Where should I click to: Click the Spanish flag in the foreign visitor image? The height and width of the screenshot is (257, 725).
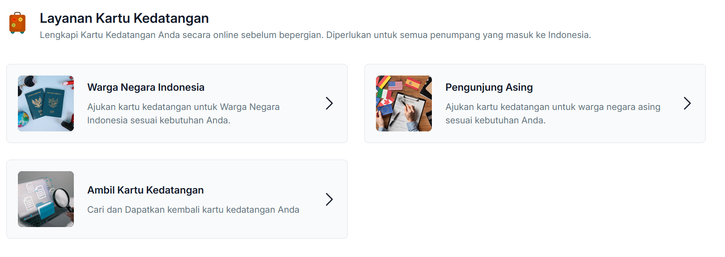pyautogui.click(x=412, y=84)
